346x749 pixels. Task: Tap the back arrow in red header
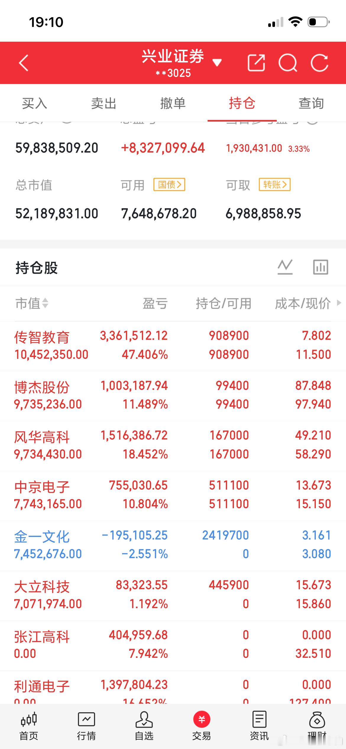coord(24,63)
